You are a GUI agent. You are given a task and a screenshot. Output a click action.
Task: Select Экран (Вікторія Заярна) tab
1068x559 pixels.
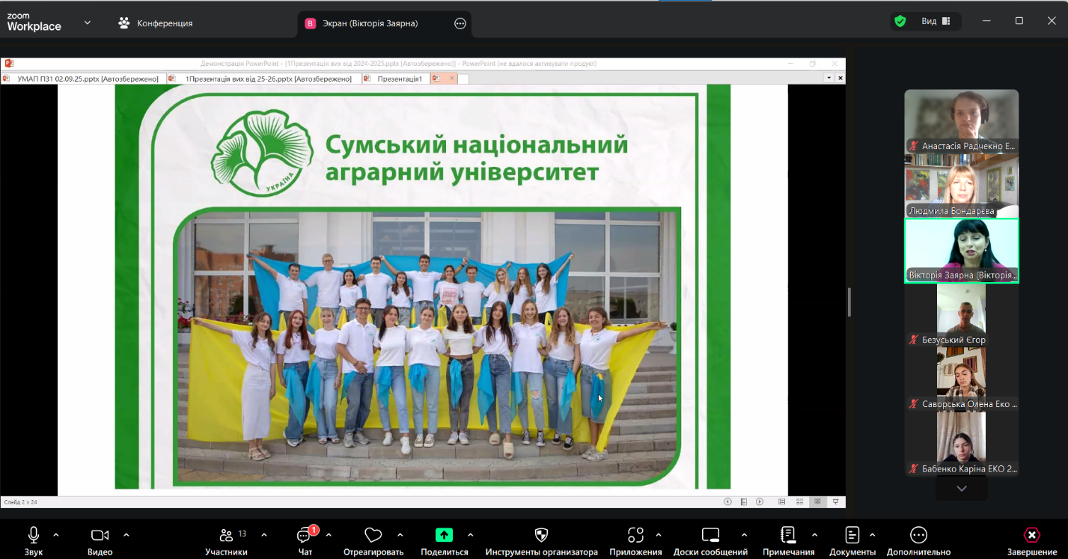(384, 24)
